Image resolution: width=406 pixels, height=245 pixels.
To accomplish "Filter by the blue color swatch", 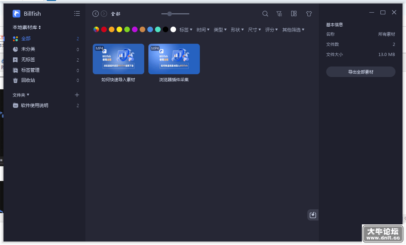I will point(150,29).
